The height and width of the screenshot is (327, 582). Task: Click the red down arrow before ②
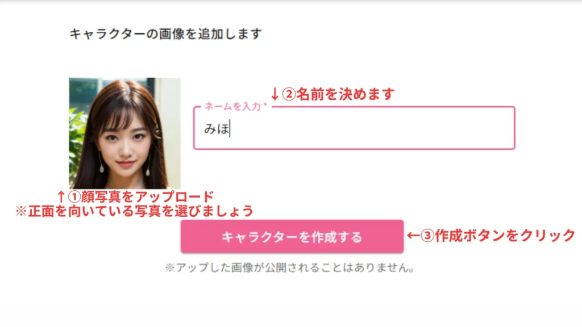tap(275, 94)
